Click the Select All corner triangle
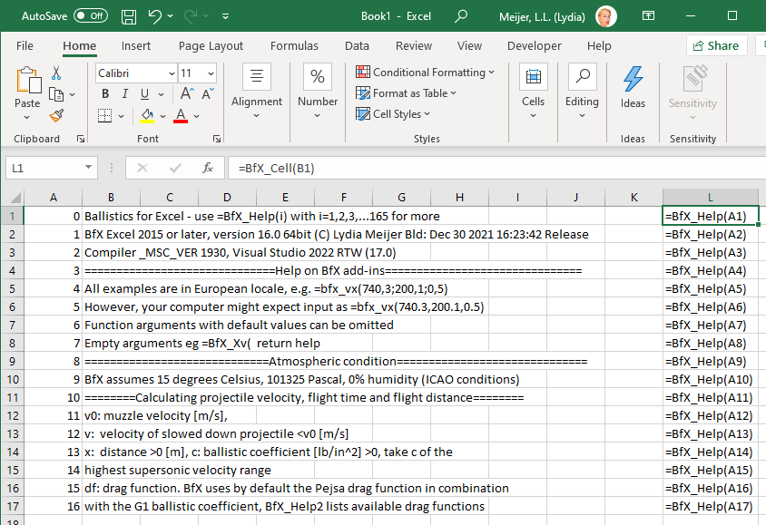The width and height of the screenshot is (766, 525). [x=15, y=197]
